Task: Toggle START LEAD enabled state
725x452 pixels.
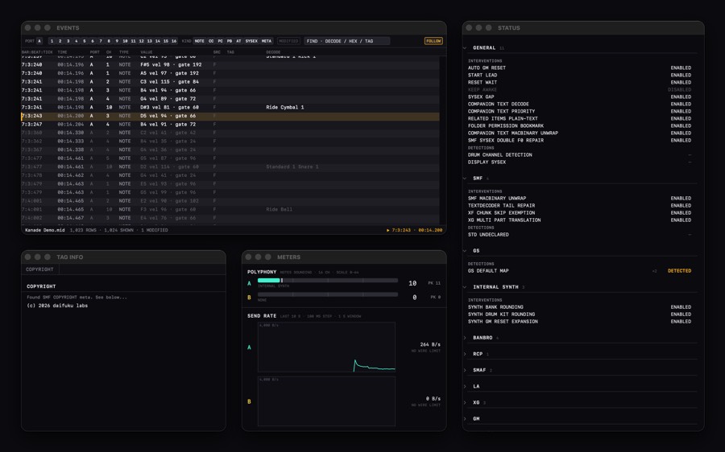Action: coord(681,76)
